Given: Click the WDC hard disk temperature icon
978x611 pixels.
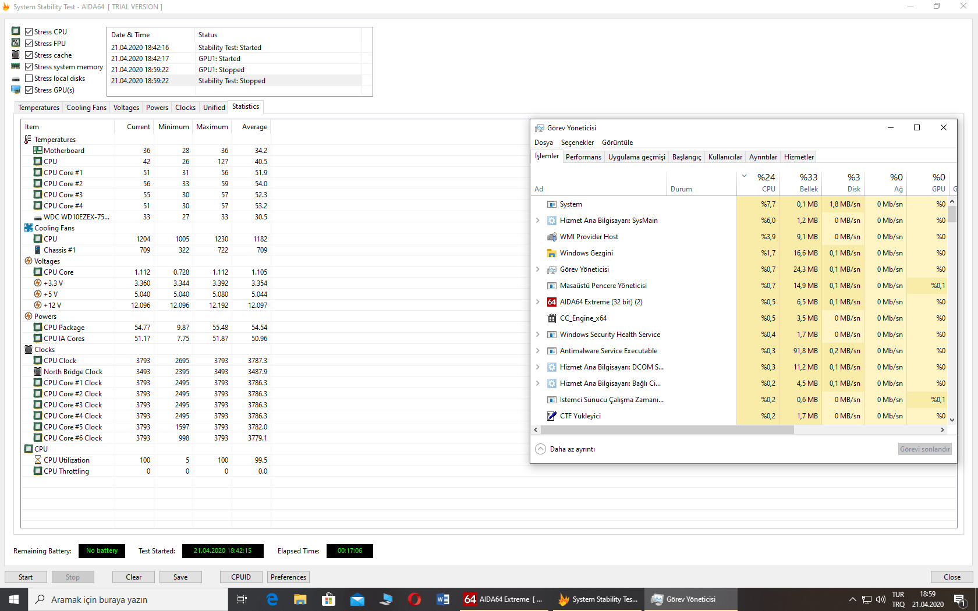Looking at the screenshot, I should (x=38, y=217).
